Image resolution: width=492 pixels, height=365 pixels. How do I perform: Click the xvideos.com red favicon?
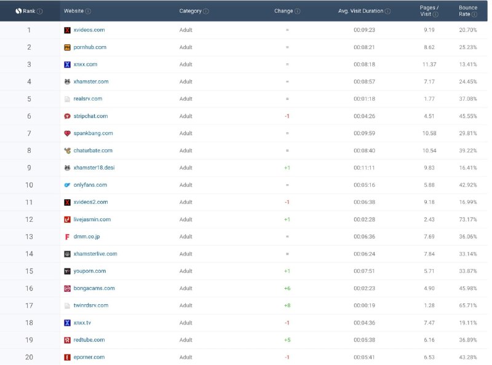66,29
